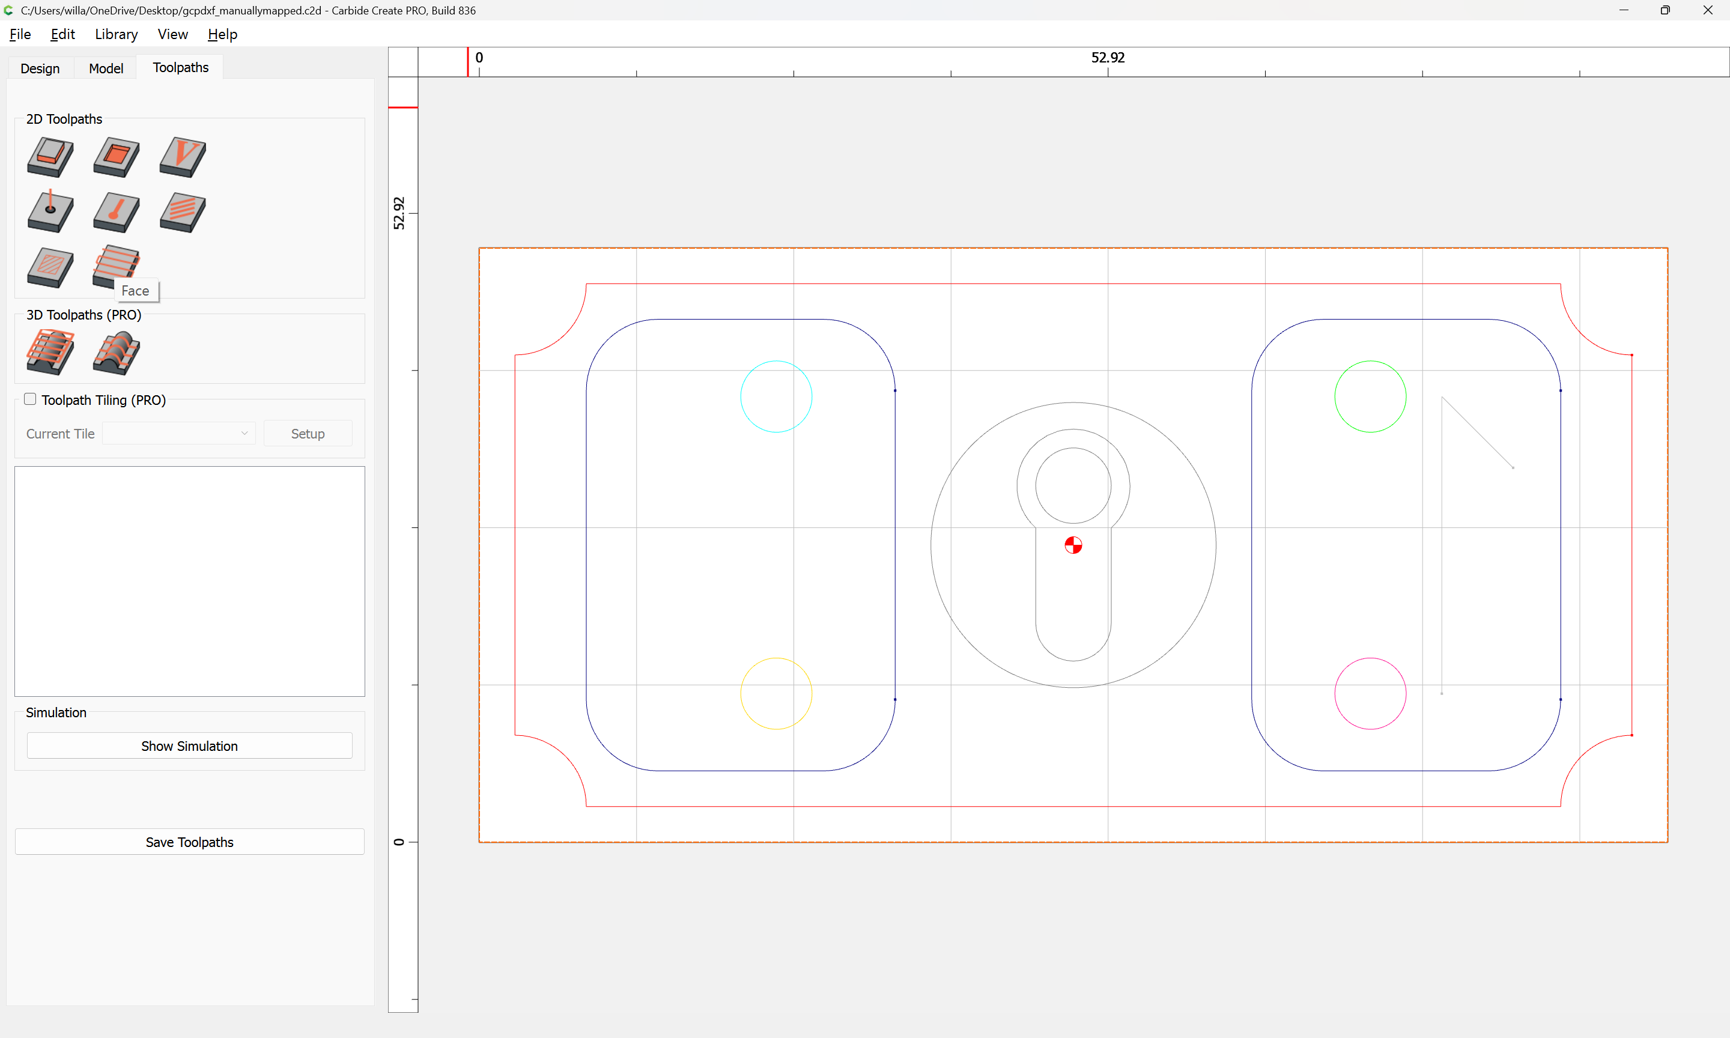Screen dimensions: 1730x1038
Task: Open the File menu
Action: 20,34
